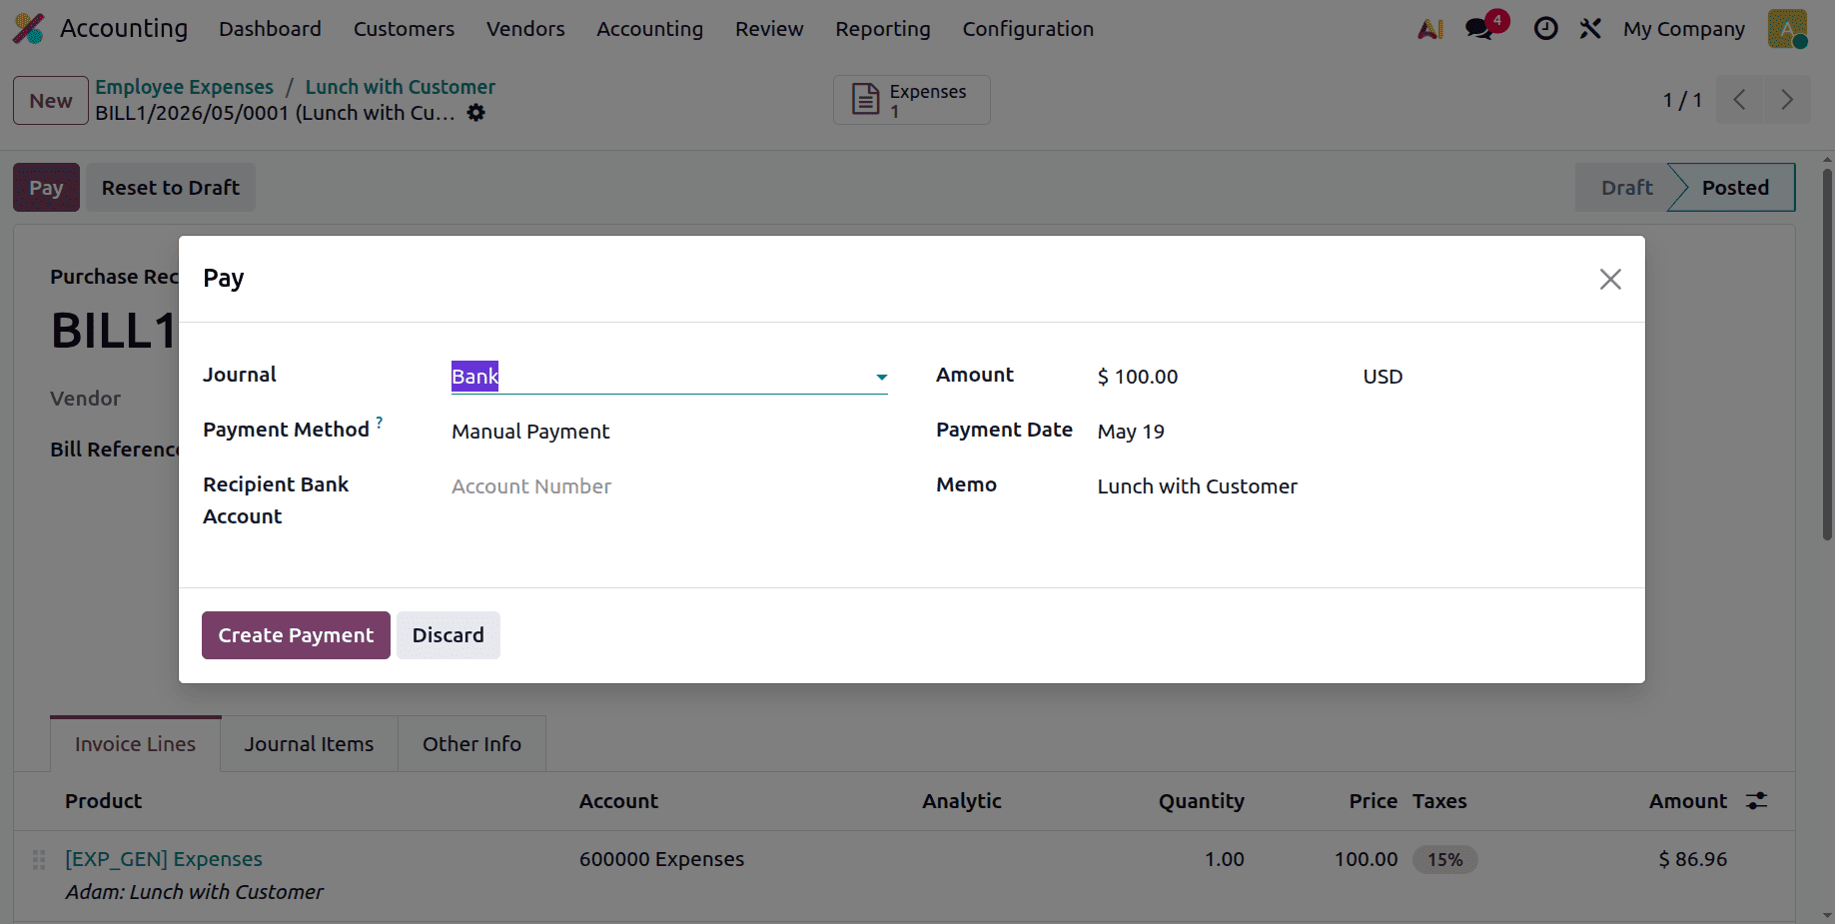1835x924 pixels.
Task: Click the drag handle of Expenses line
Action: pos(39,859)
